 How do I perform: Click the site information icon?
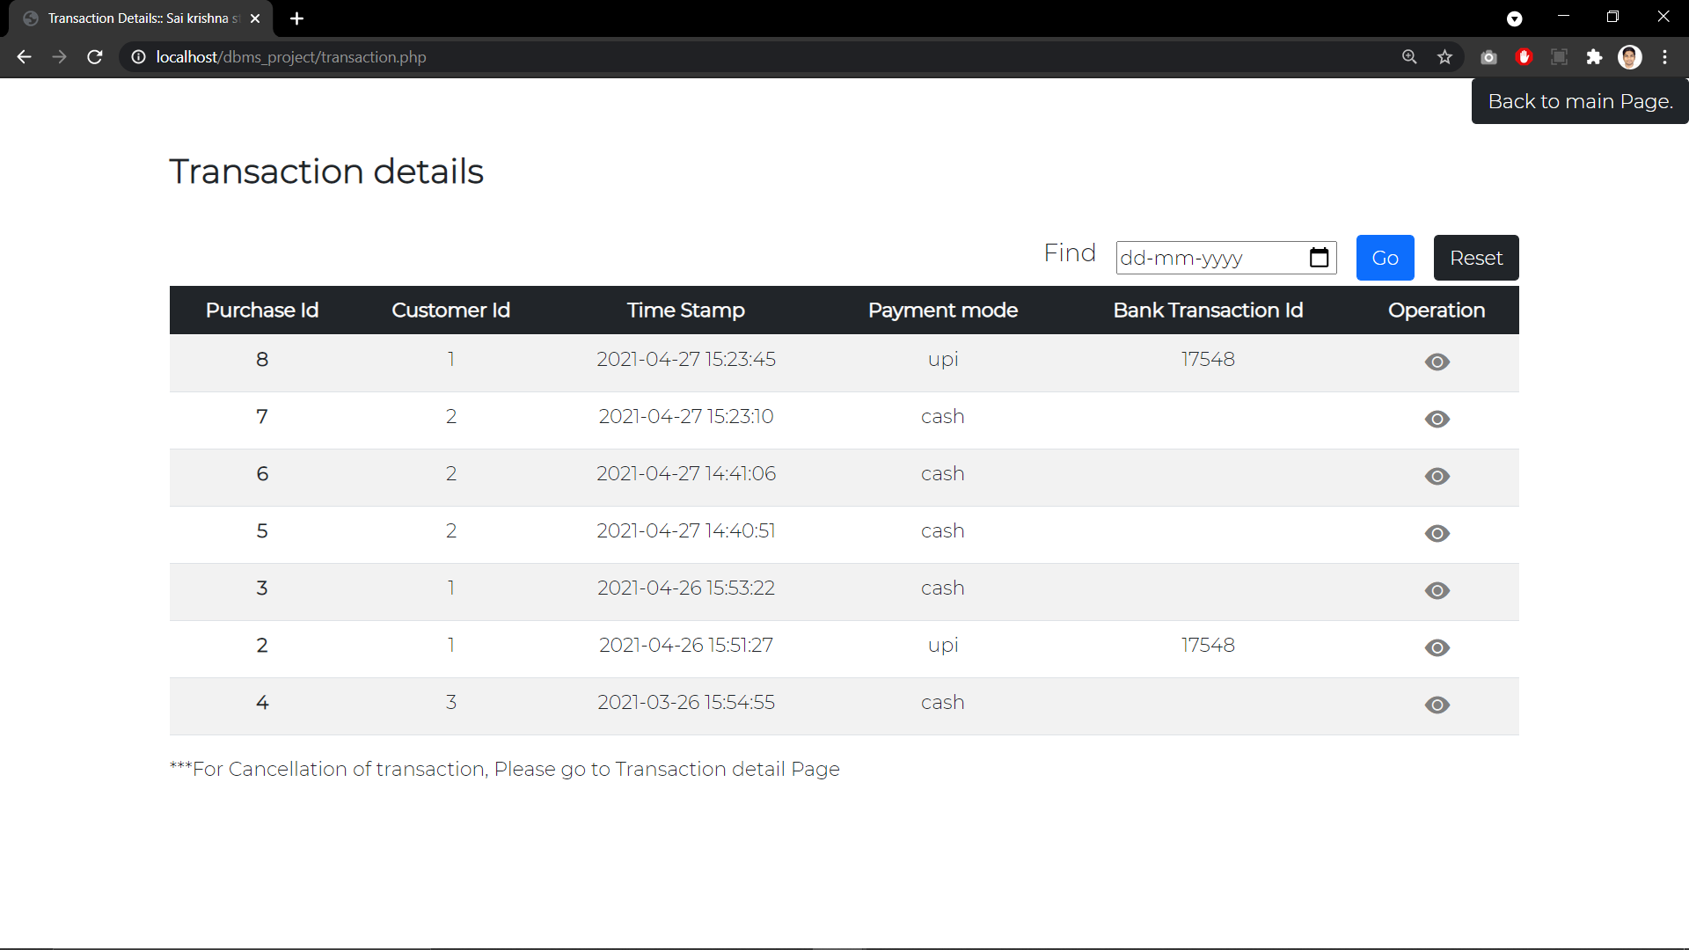(138, 57)
